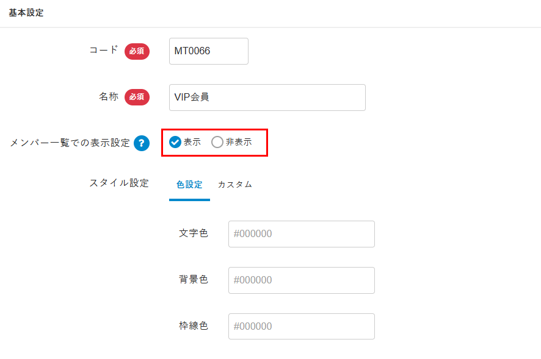Click the コード field containing MT0066
The image size is (541, 359).
click(x=209, y=51)
